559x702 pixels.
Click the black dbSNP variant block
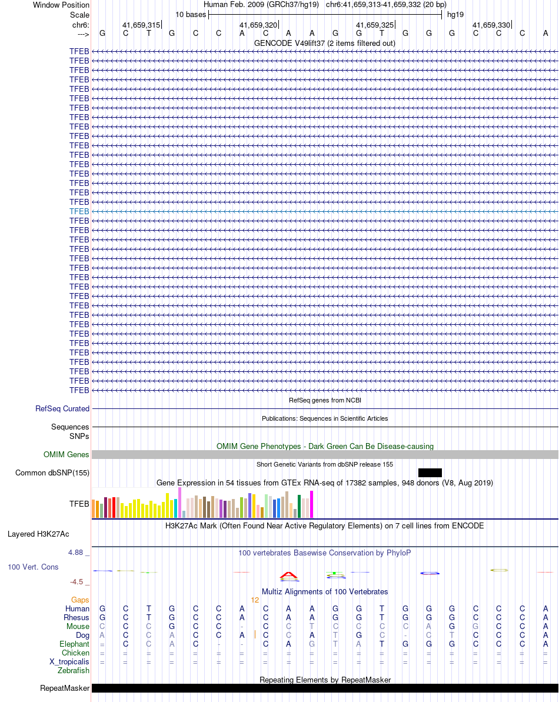click(430, 473)
